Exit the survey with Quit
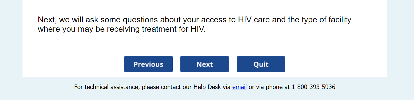The width and height of the screenshot is (414, 100). click(261, 64)
